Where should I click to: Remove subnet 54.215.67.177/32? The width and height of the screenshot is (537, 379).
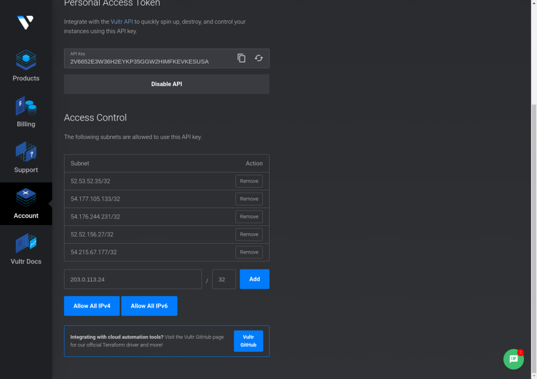pyautogui.click(x=249, y=252)
